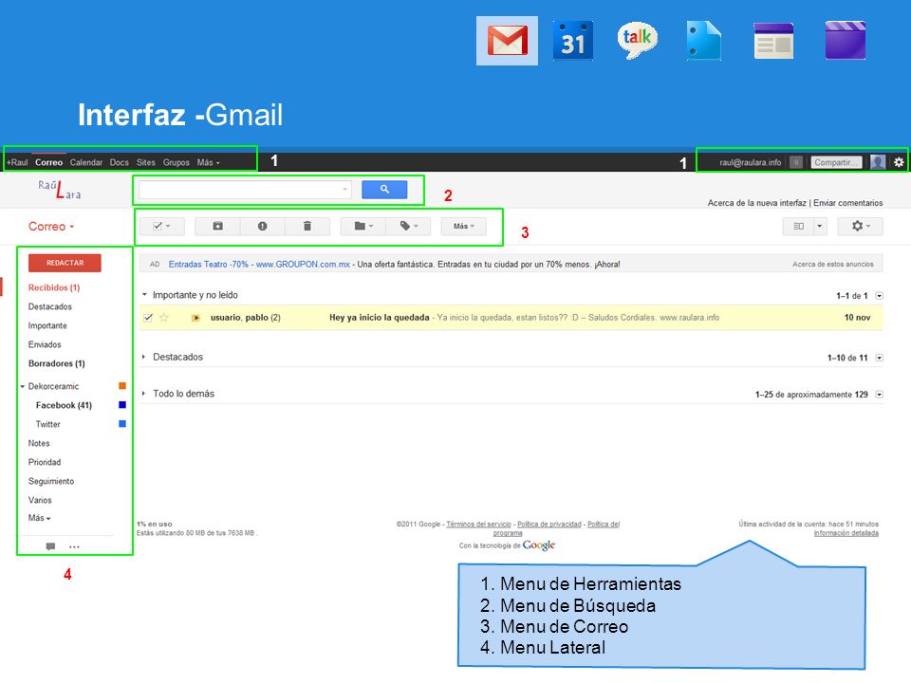Open Recibidos (1) inbox
Viewport: 911px width, 683px height.
54,287
